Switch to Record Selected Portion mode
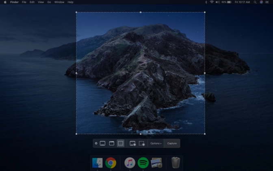The height and width of the screenshot is (171, 273). (x=142, y=143)
